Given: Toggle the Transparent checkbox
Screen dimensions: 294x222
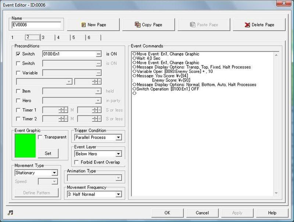Looking at the screenshot, I should [x=40, y=137].
